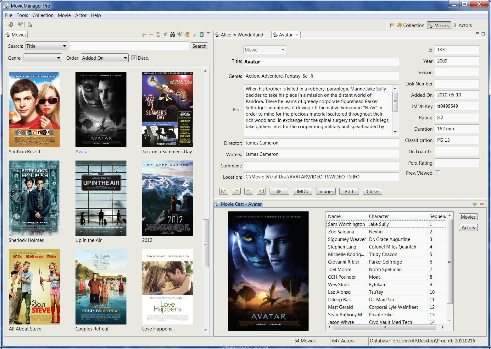The height and width of the screenshot is (349, 491).
Task: Click the globe-and-key icon in Movies panel toolbar
Action: [x=180, y=35]
